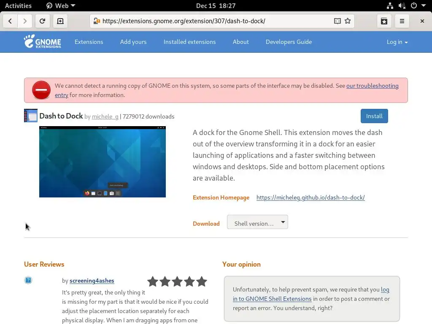Image resolution: width=432 pixels, height=324 pixels.
Task: Click the screening4ashes reviewer avatar icon
Action: (28, 280)
